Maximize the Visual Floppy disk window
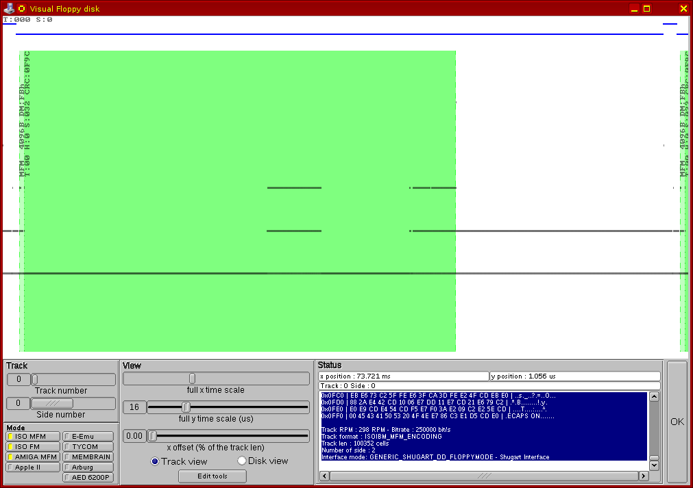Viewport: 693px width, 488px height. pos(646,8)
